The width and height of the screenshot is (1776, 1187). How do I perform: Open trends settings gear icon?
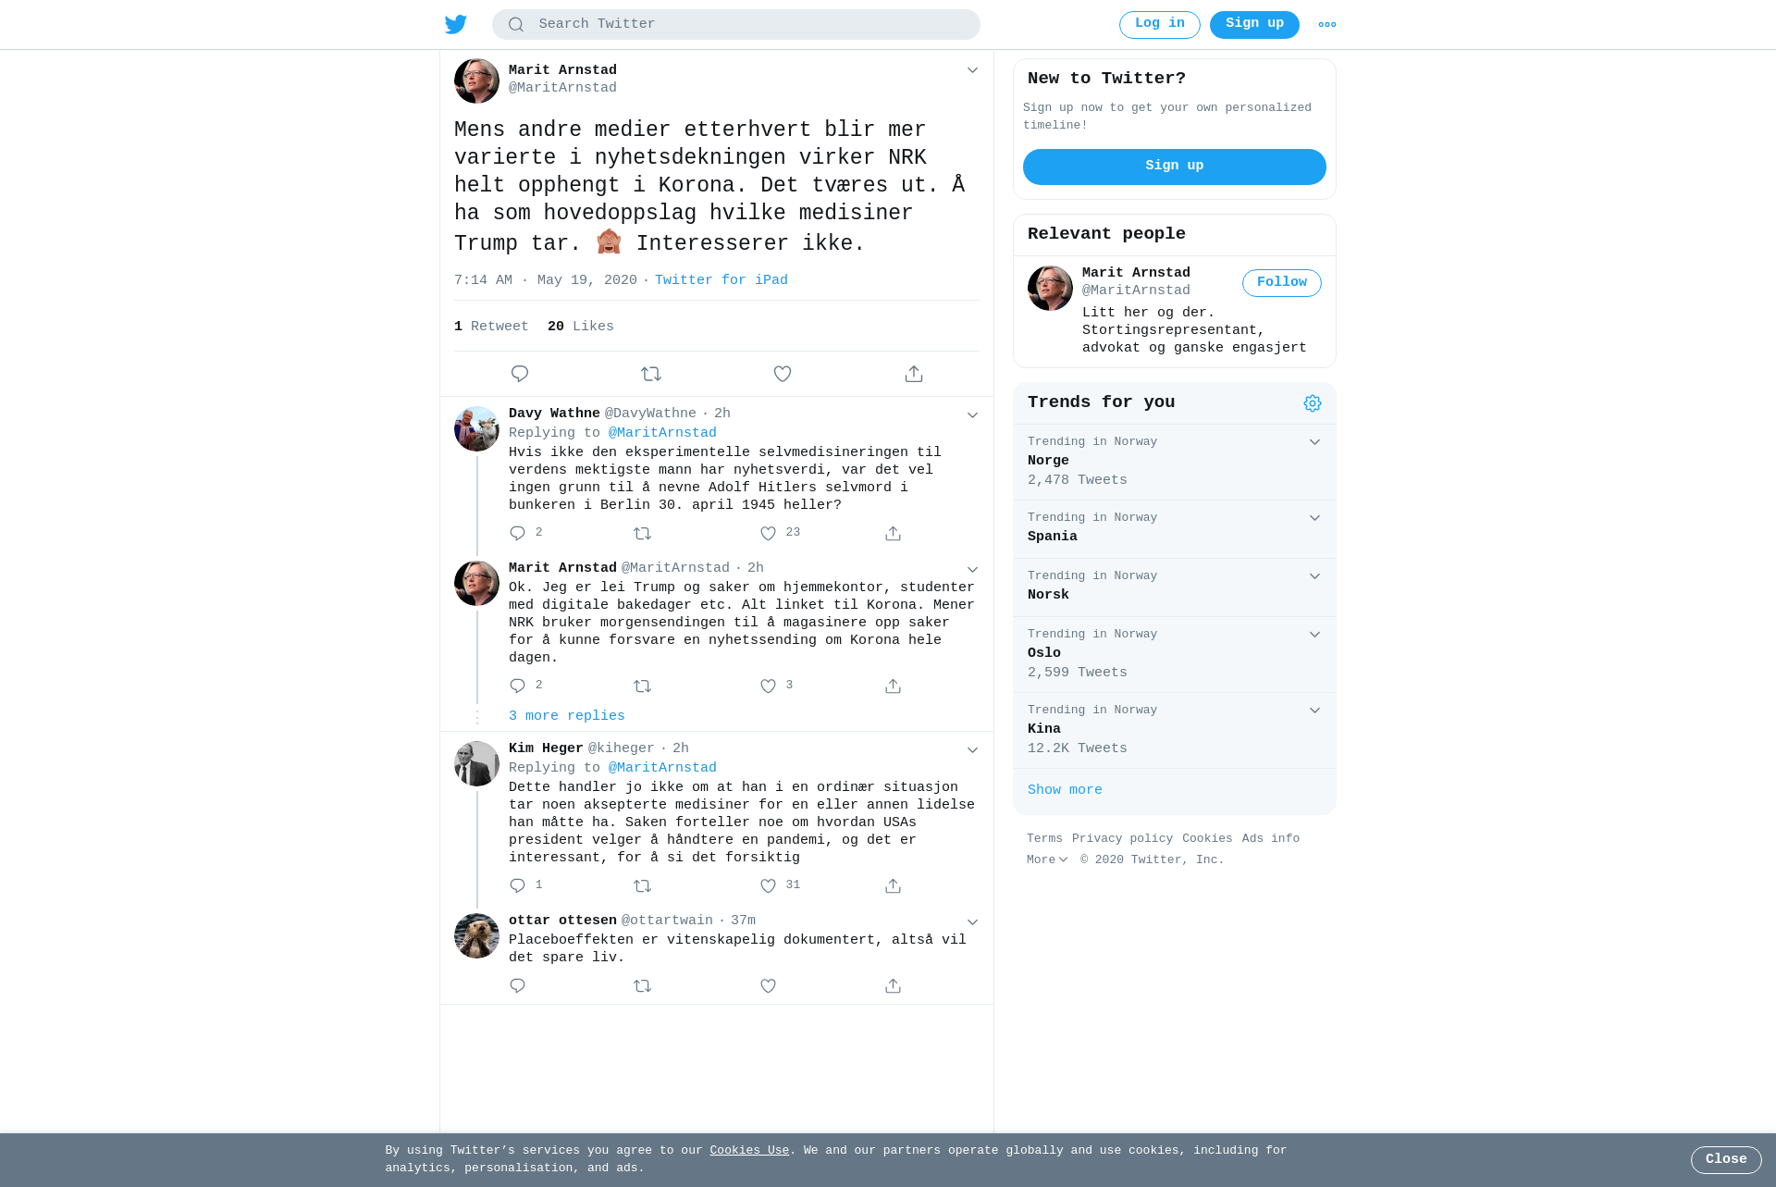[1313, 403]
